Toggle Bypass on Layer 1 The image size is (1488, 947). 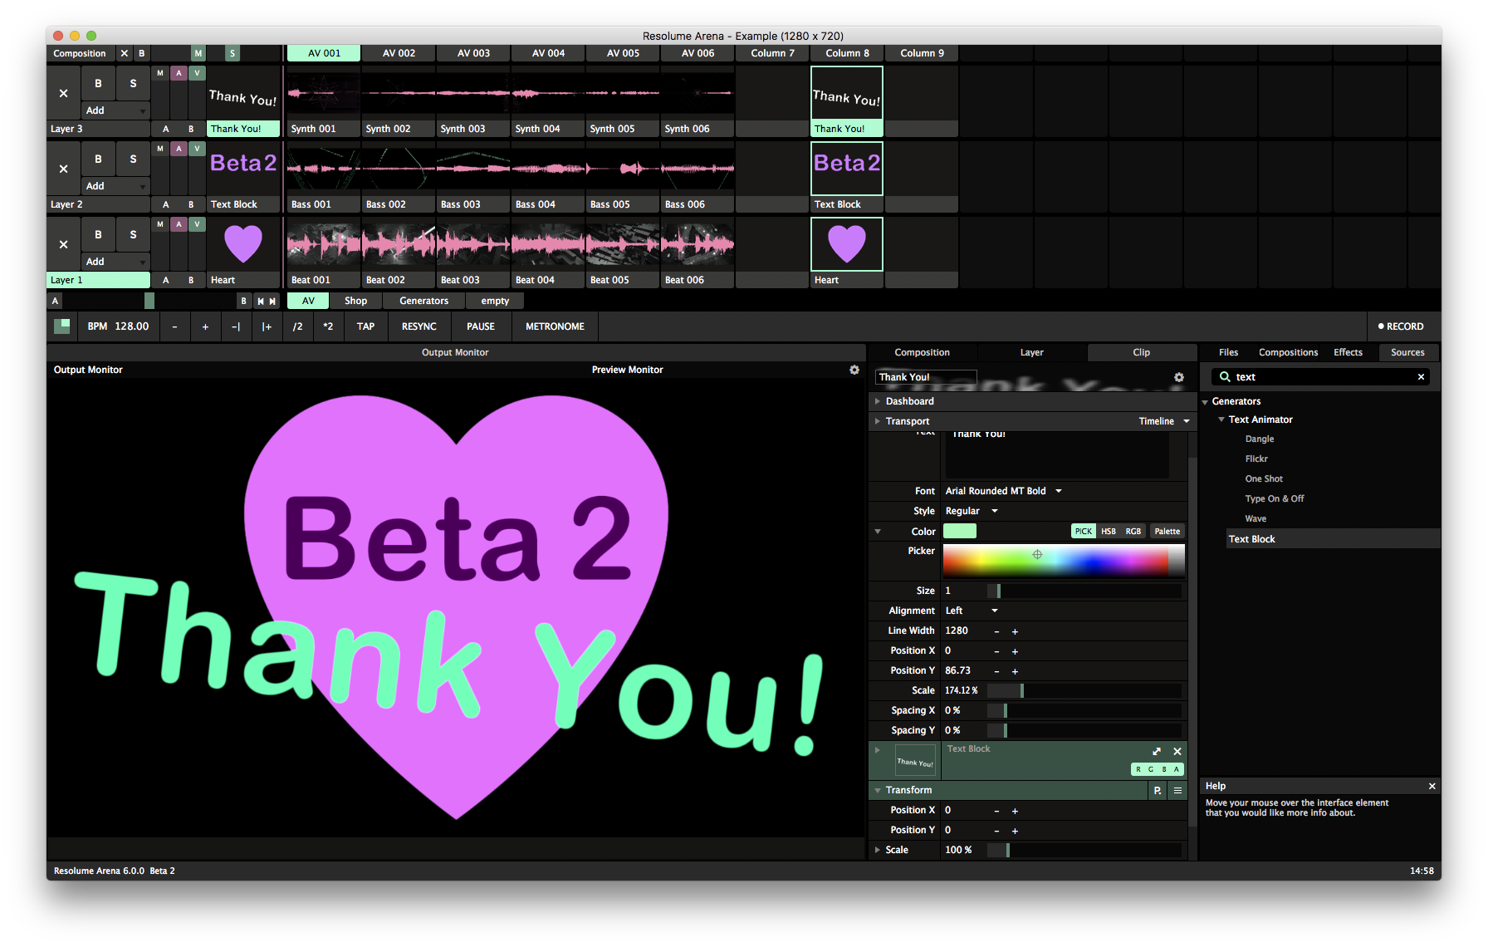(98, 234)
